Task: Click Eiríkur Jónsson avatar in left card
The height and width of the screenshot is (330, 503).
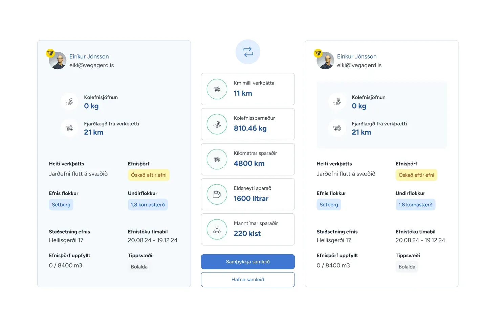Action: pos(58,61)
